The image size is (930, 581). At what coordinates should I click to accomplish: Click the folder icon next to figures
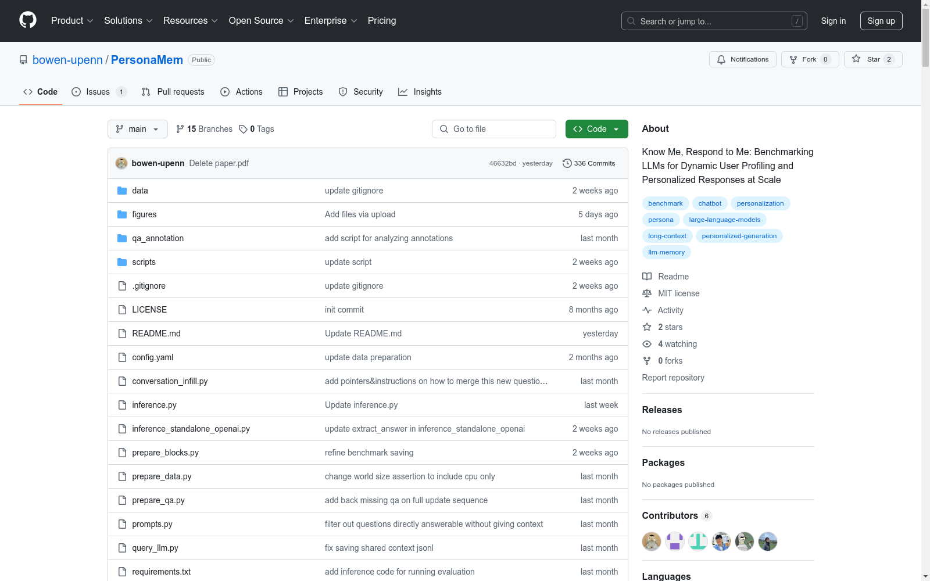(122, 214)
